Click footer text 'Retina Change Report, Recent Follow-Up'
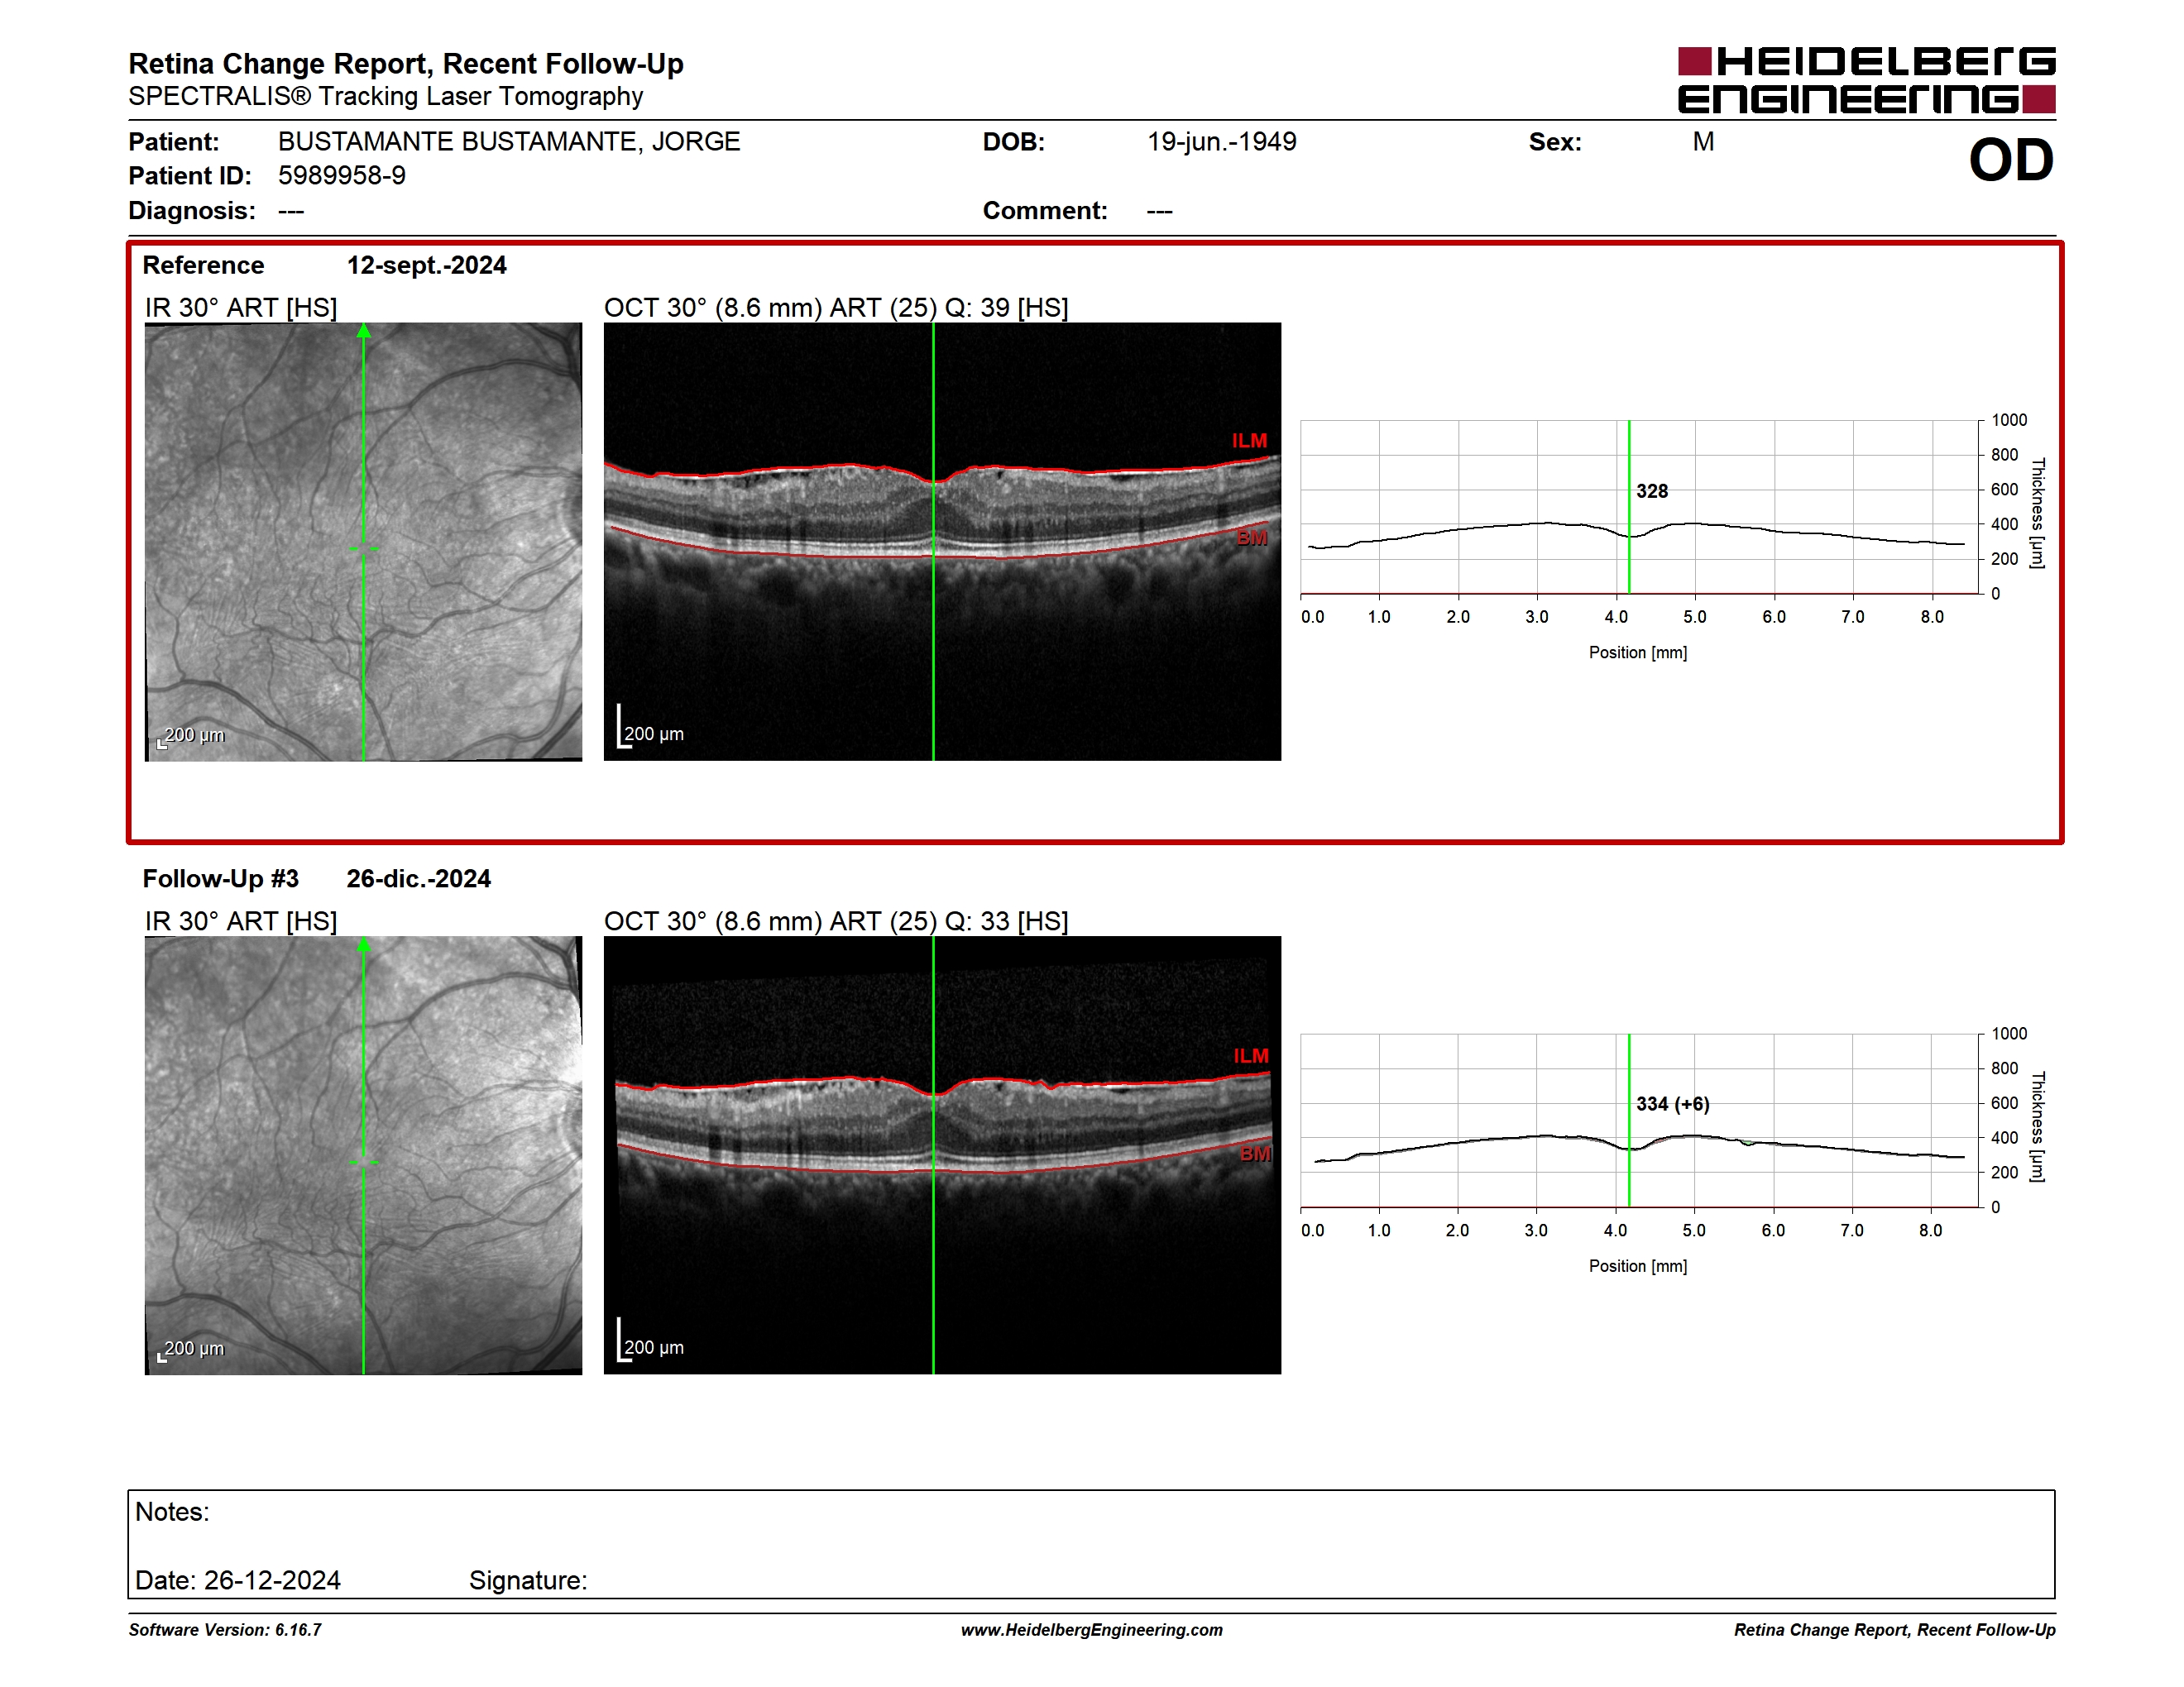2184x1687 pixels. click(1895, 1630)
